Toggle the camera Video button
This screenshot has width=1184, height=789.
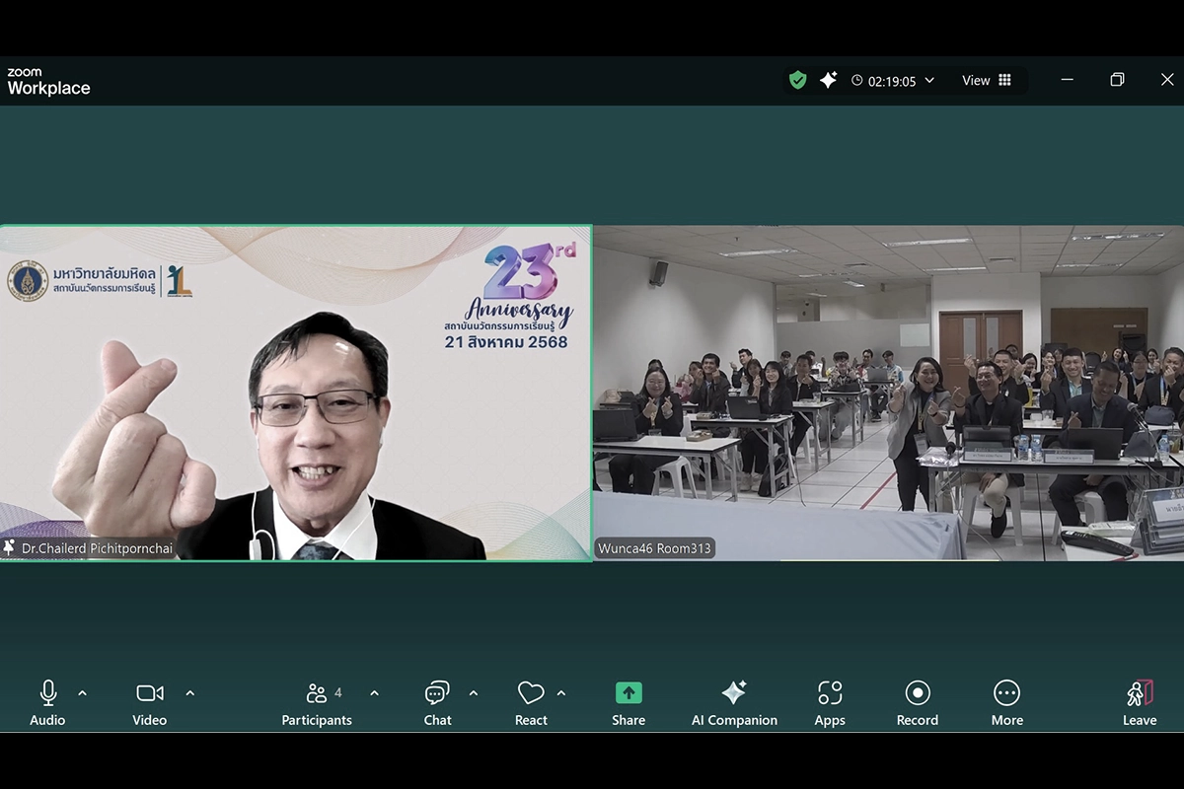coord(150,703)
